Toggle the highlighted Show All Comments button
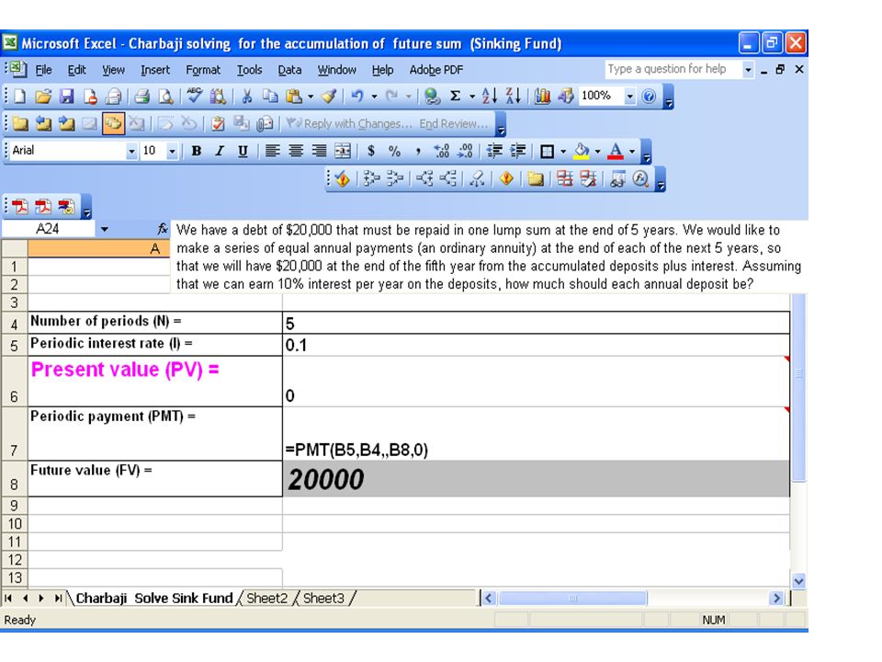The image size is (882, 662). point(113,123)
